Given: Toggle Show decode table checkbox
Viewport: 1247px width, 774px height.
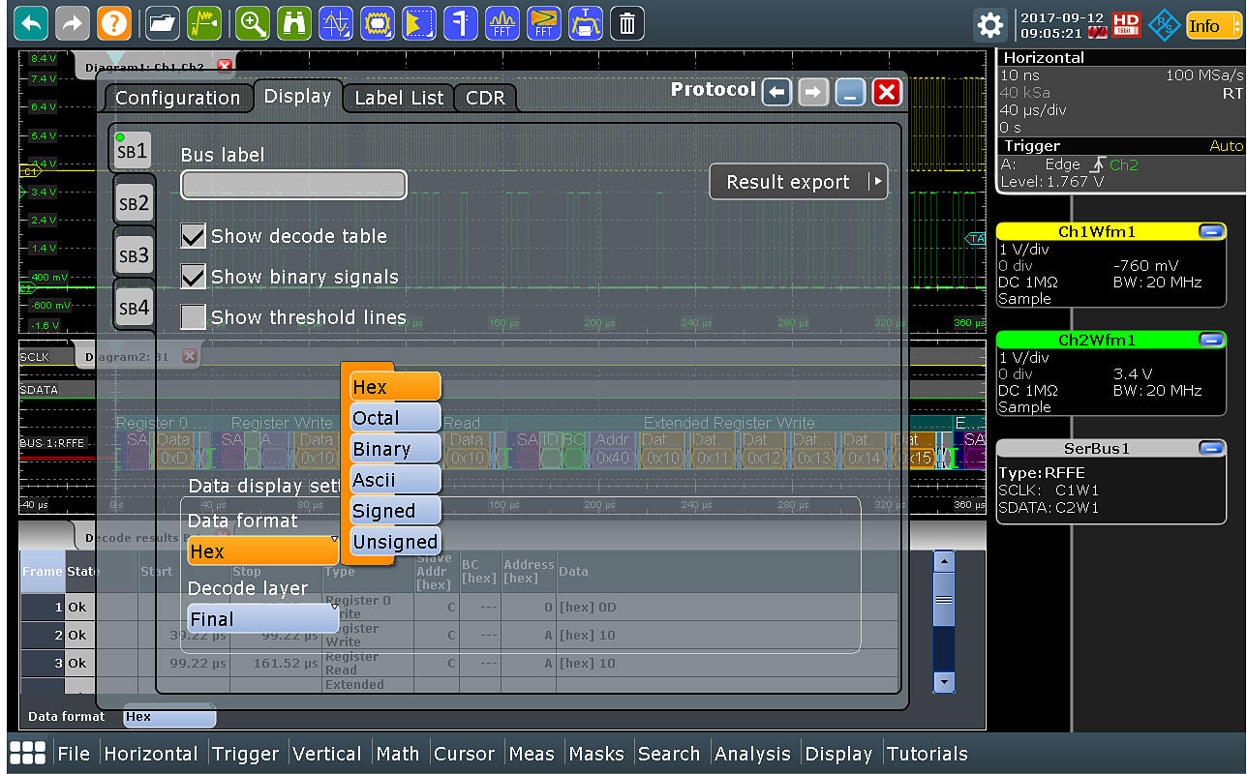Looking at the screenshot, I should (x=194, y=235).
